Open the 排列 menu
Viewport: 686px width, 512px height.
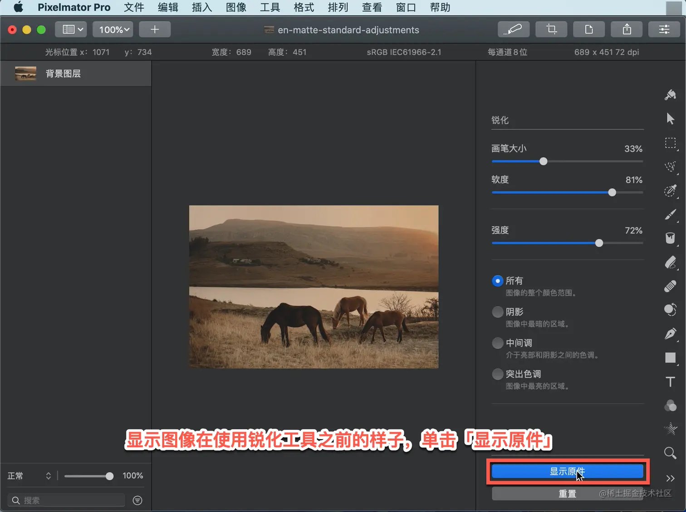[338, 7]
